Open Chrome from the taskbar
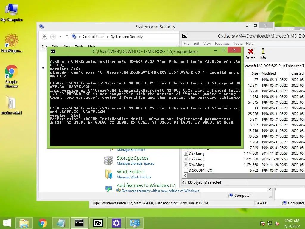 [43, 223]
